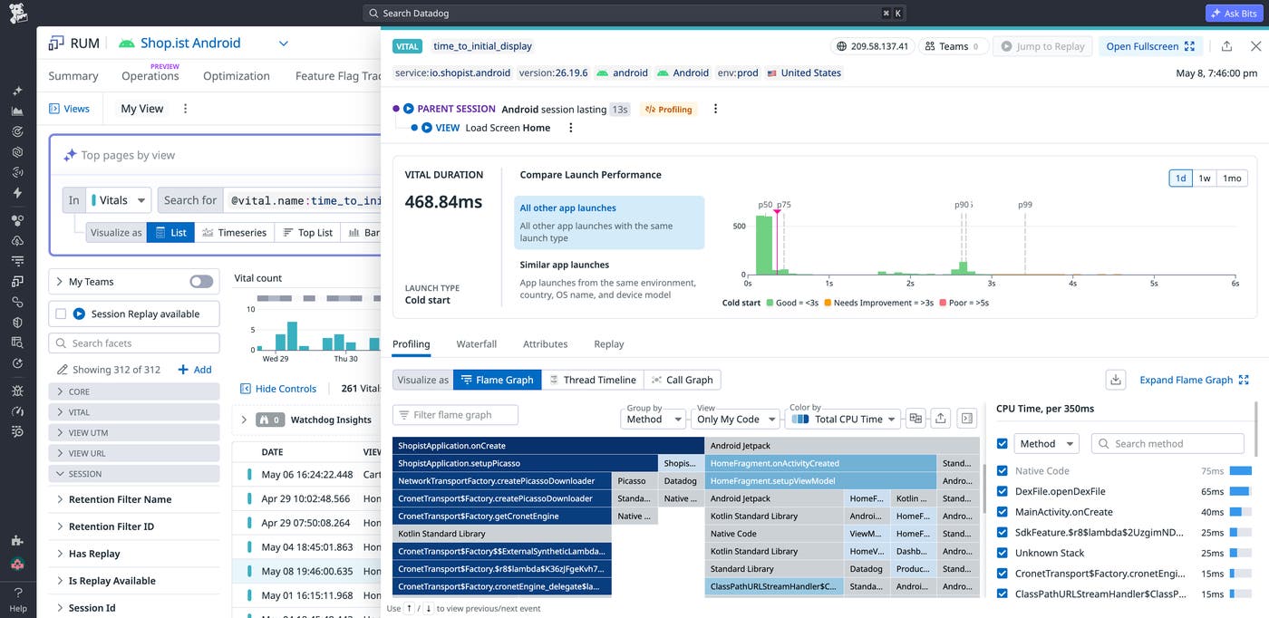
Task: Toggle the flame graph side panel collapse icon
Action: pos(967,418)
